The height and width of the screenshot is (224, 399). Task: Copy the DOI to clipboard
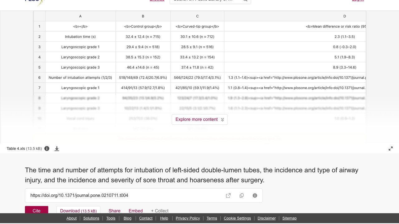click(x=242, y=195)
